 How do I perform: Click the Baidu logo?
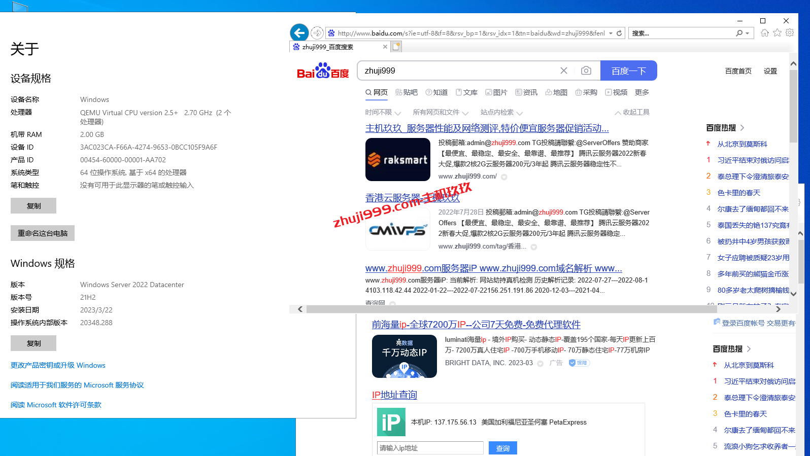tap(323, 71)
